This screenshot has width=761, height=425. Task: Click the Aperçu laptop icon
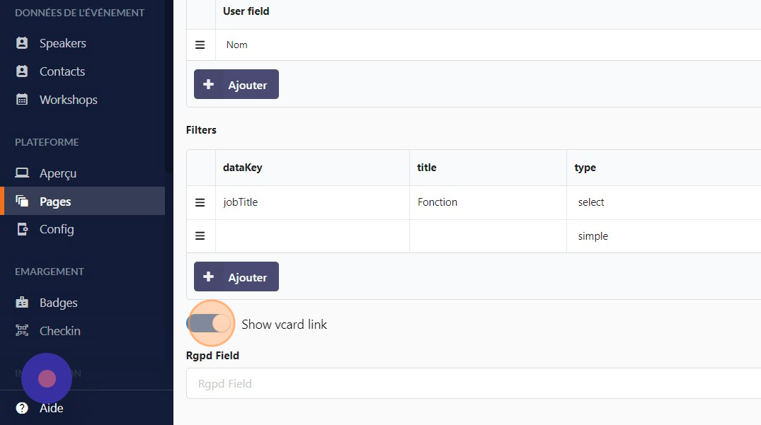(x=22, y=173)
